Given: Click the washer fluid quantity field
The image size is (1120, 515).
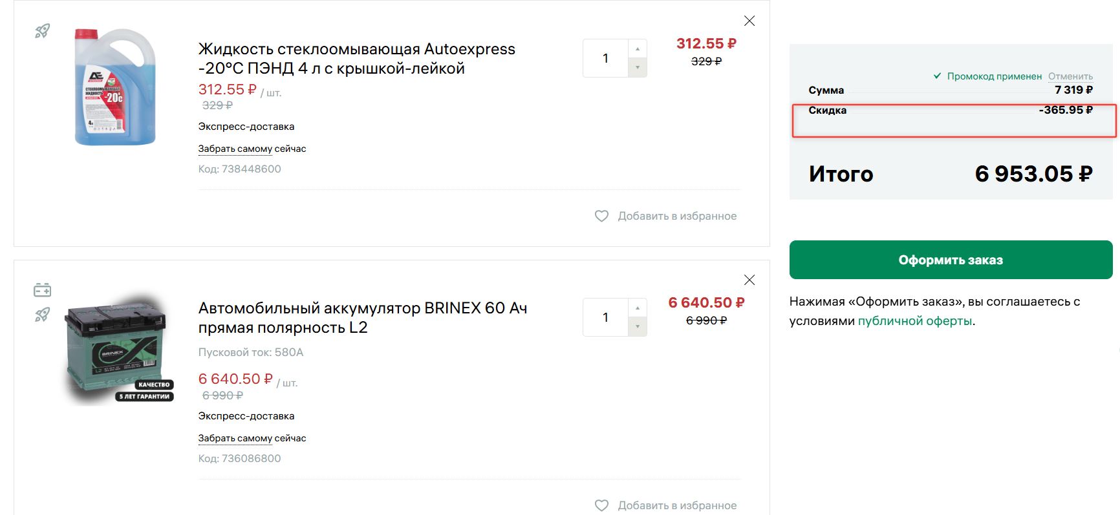Looking at the screenshot, I should [605, 58].
